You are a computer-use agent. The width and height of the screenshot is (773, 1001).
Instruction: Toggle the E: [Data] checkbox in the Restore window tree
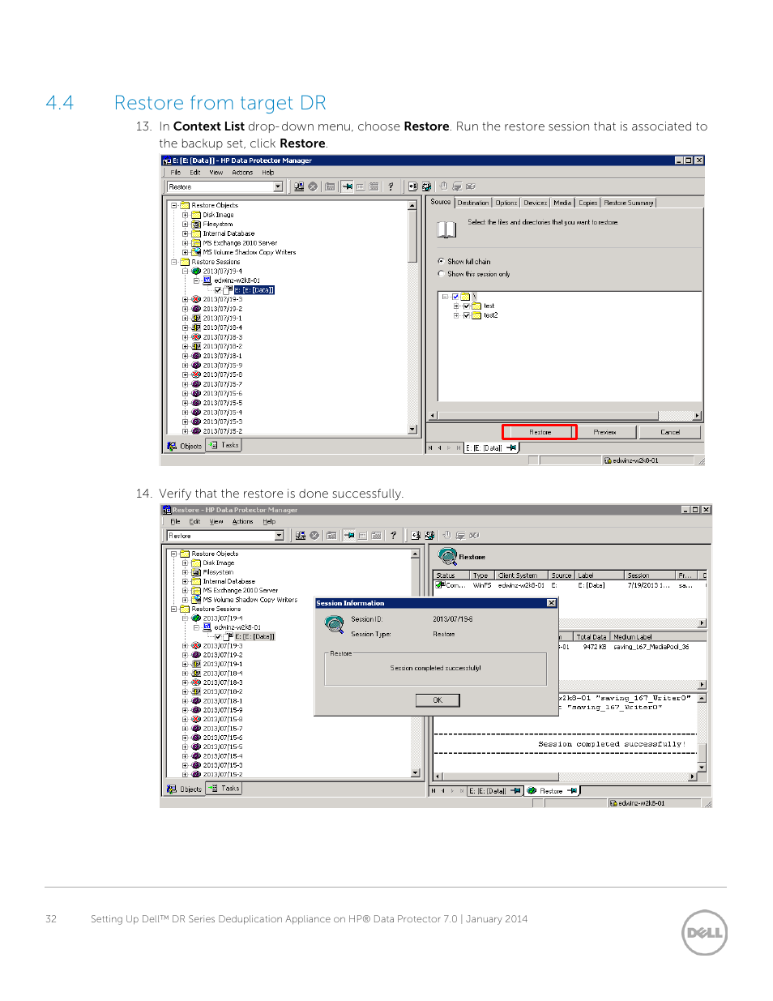218,636
